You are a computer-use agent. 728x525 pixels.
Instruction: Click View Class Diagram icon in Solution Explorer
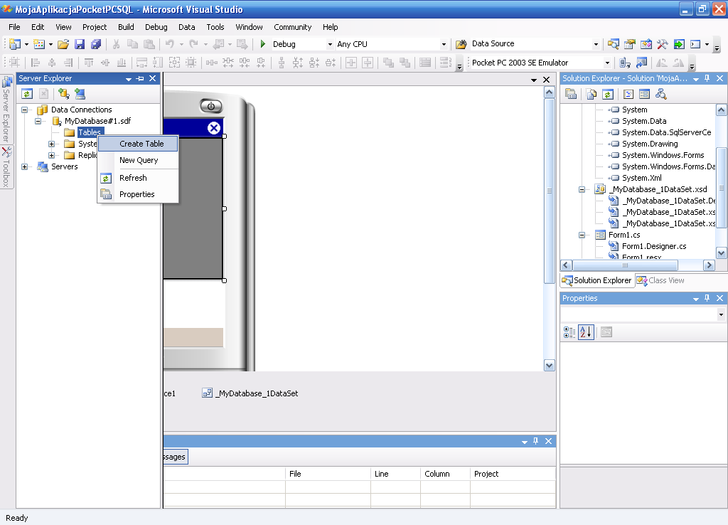pyautogui.click(x=661, y=94)
